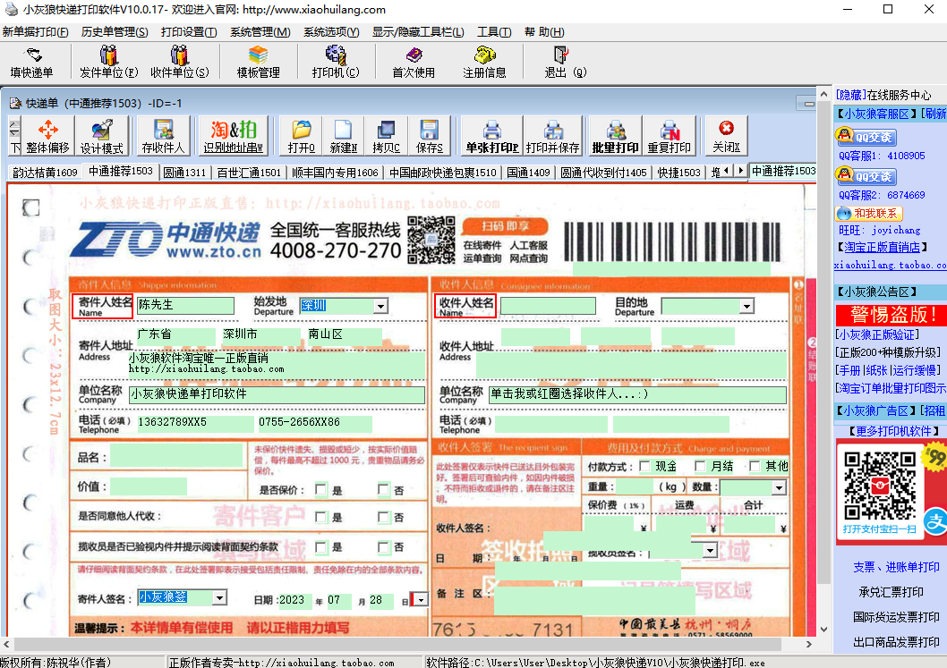The height and width of the screenshot is (668, 947).
Task: Expand 揽收员签名 dropdown arrow
Action: click(x=711, y=550)
